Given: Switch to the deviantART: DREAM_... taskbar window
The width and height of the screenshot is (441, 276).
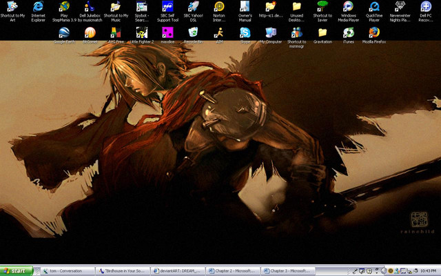Looking at the screenshot, I should pos(178,271).
